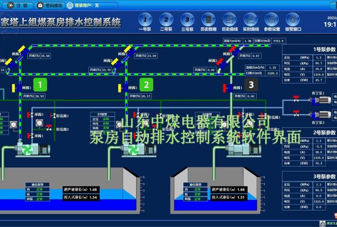Open 历史数据 historical data view
This screenshot has height=227, width=337.
click(208, 20)
